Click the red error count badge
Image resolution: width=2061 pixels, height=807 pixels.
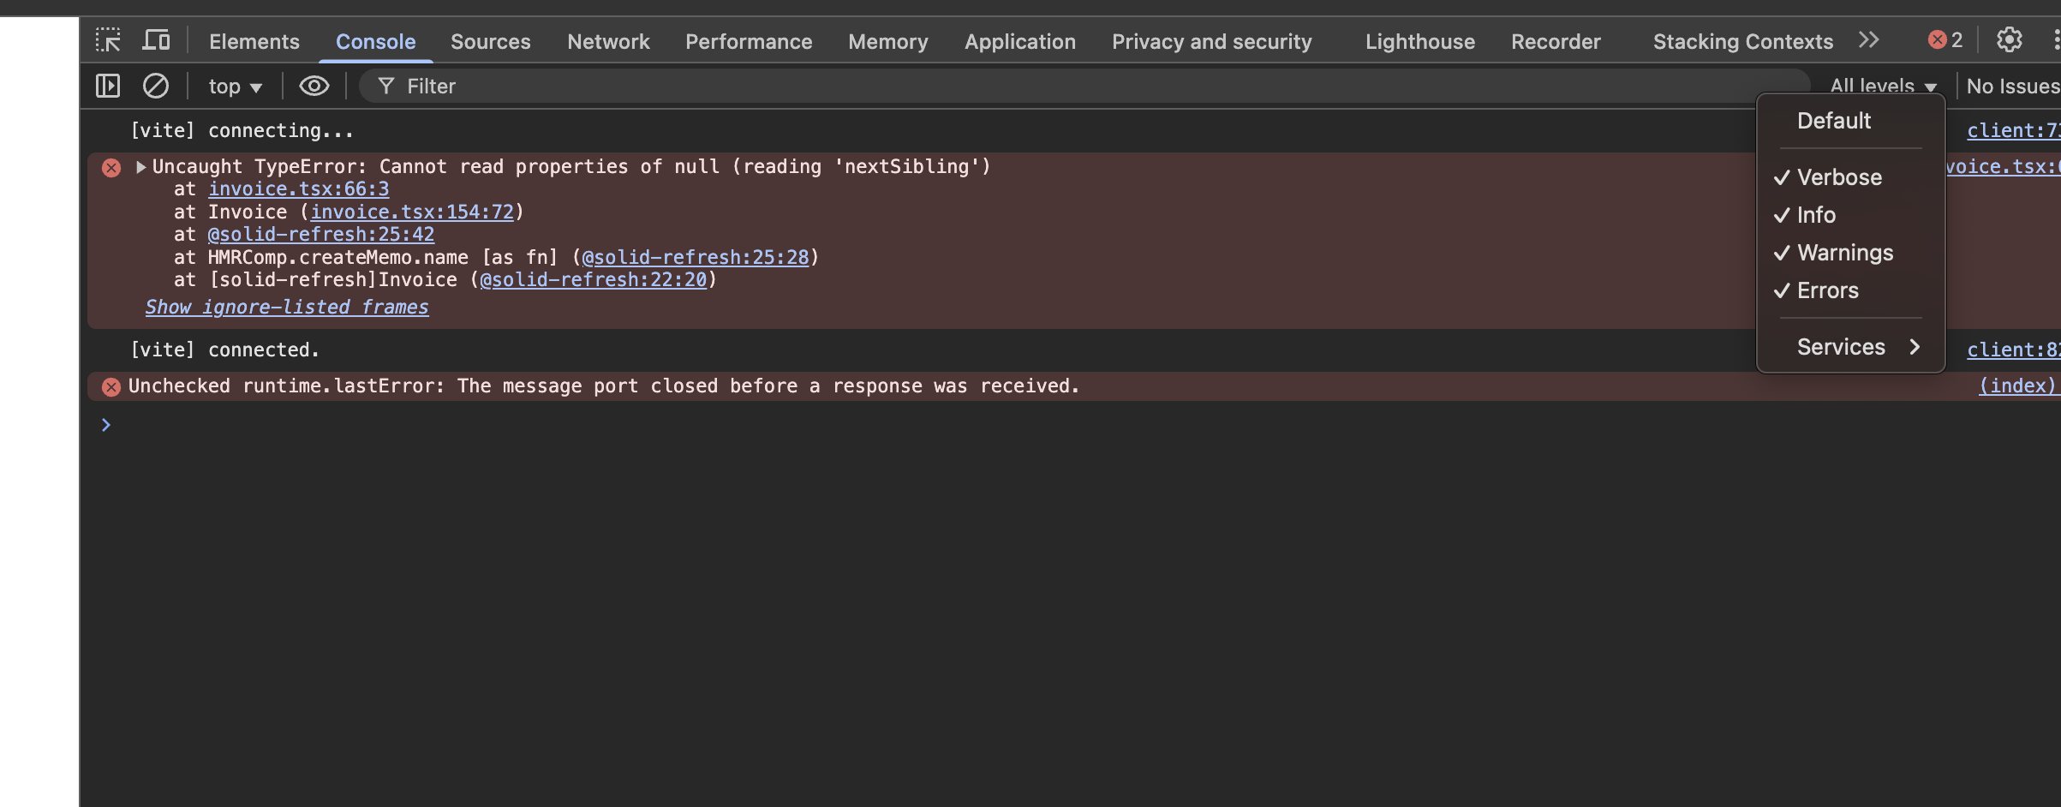point(1945,40)
